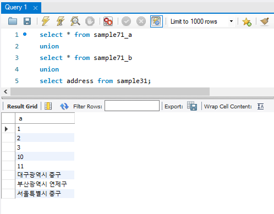
Task: Click 'union' keyword on line 4
Action: (50, 69)
